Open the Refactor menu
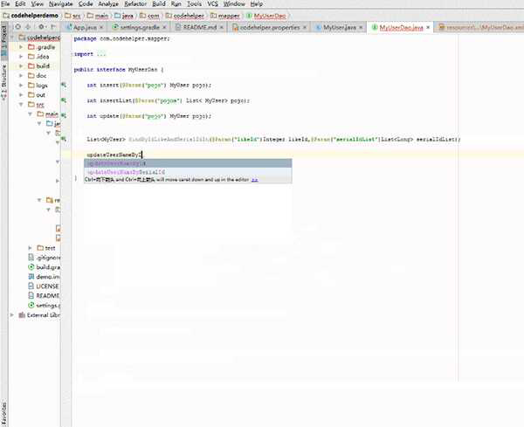 [x=134, y=4]
